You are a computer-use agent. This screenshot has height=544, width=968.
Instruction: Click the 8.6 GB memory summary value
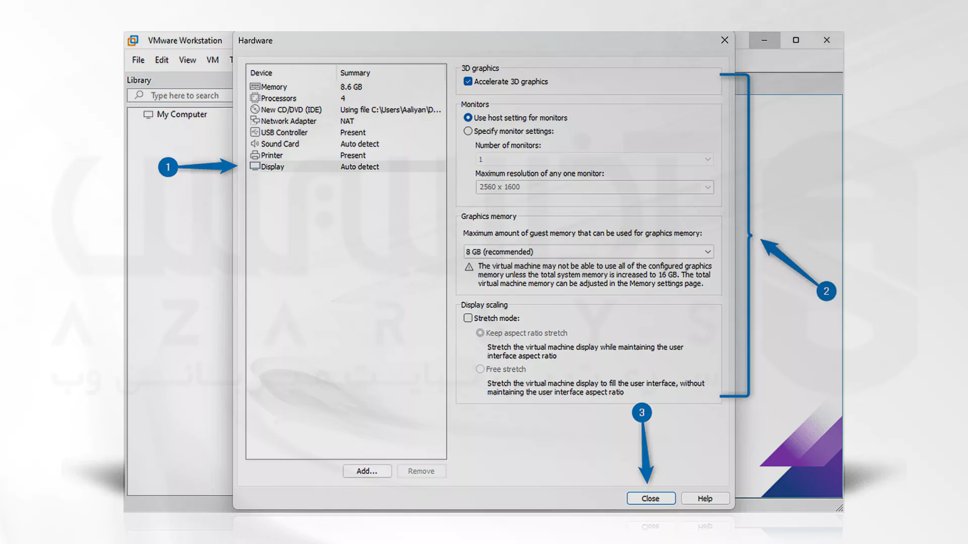click(x=351, y=87)
